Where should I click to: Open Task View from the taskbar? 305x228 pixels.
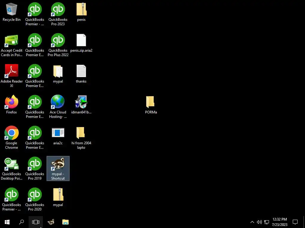pos(36,222)
